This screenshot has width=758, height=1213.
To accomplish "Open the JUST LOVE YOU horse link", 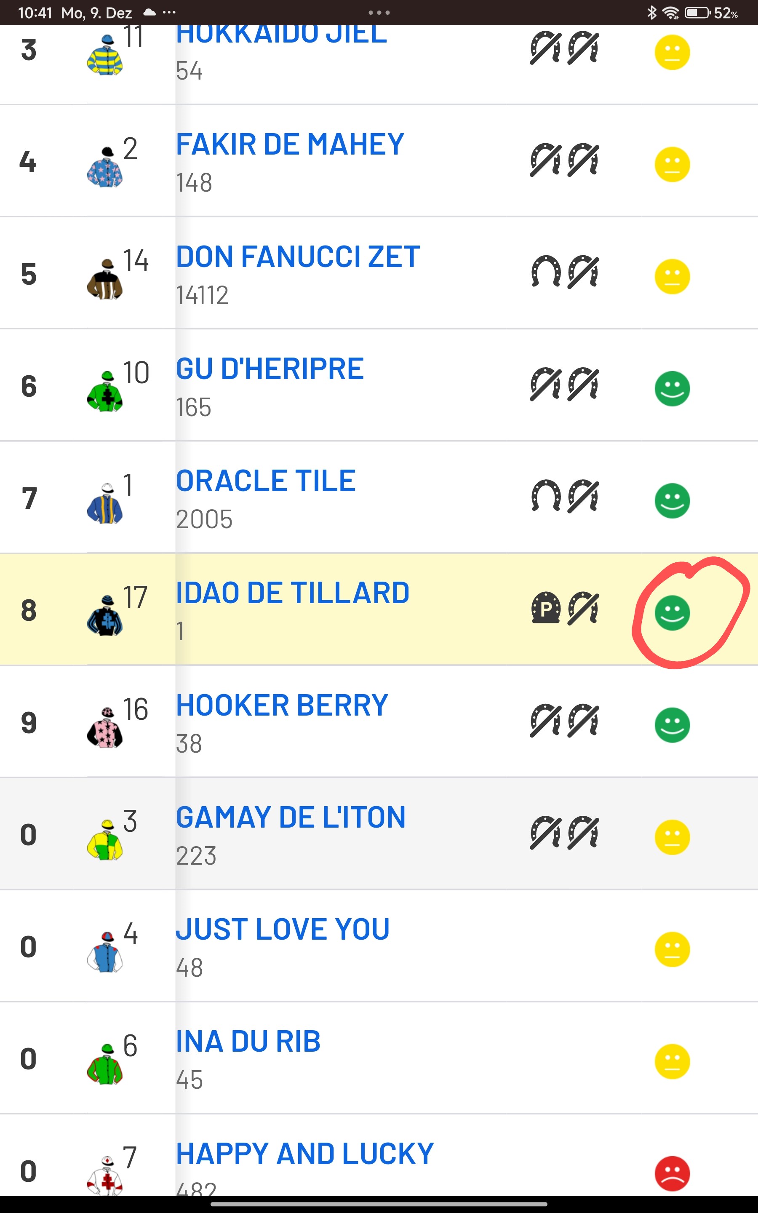I will click(283, 929).
